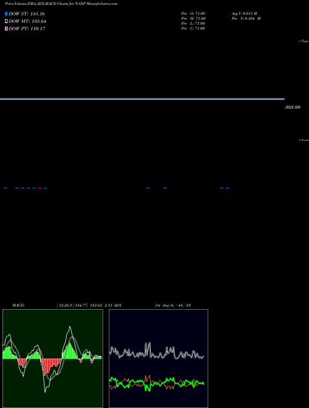Open the ADX indicator chart panel
309x408 pixels.
(x=158, y=359)
